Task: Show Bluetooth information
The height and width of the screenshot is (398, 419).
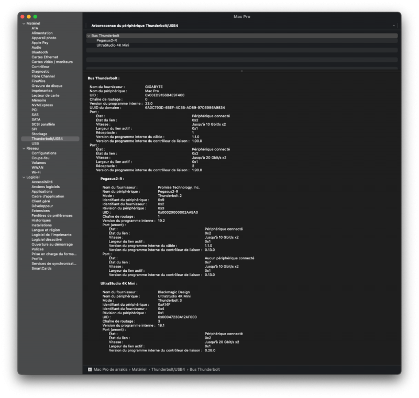Action: 40,52
